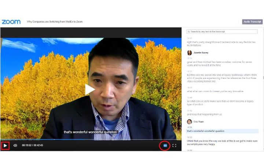Jump to "and keep that happening from us" line

click(x=205, y=114)
